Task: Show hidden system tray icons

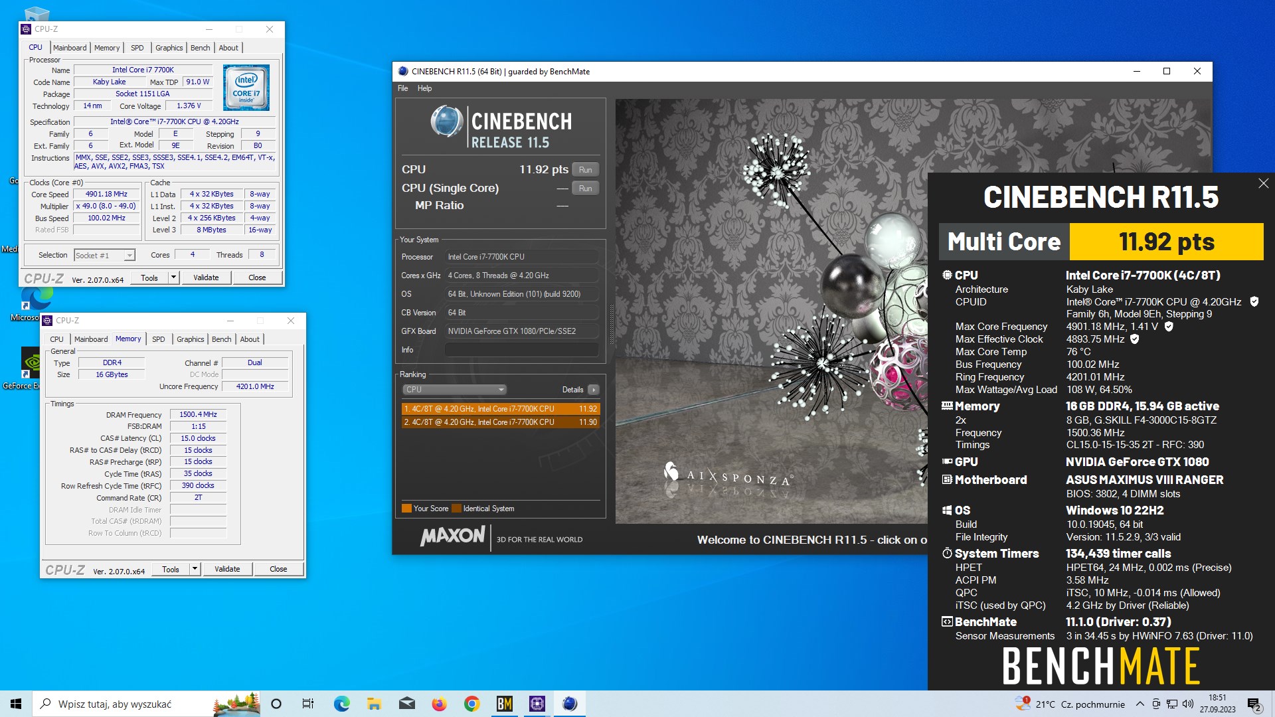Action: [1140, 704]
